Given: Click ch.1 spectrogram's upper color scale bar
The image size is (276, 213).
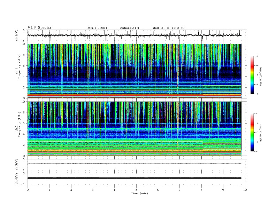Looking at the screenshot, I should coord(252,75).
